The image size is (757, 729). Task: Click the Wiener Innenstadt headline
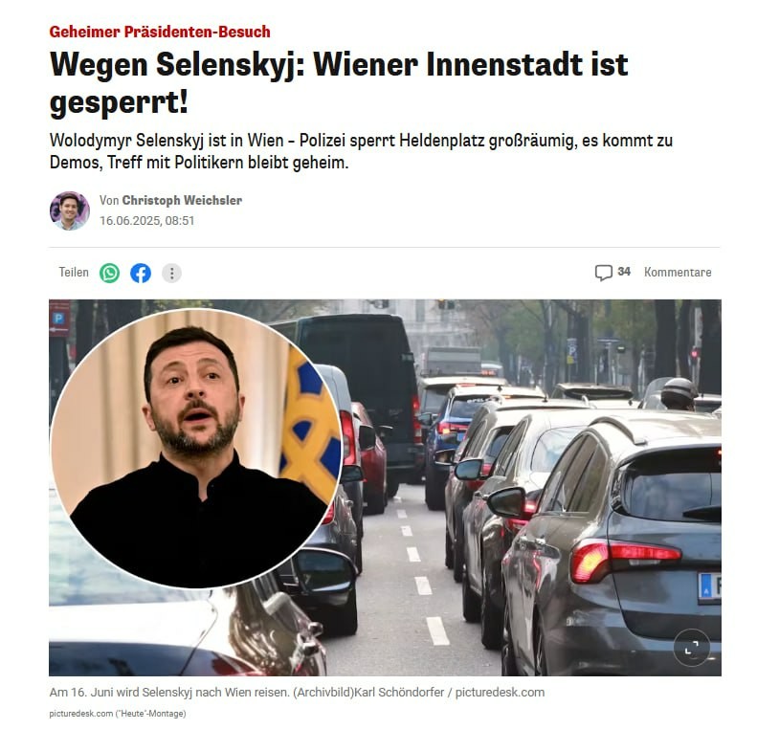pos(339,83)
